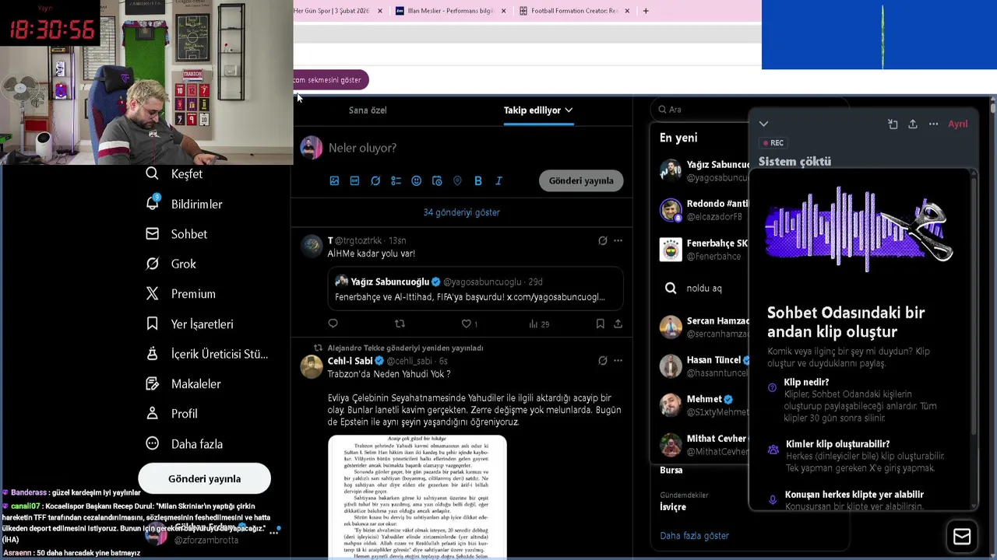Share the Sistem çöktü space
This screenshot has width=997, height=560.
[x=913, y=124]
